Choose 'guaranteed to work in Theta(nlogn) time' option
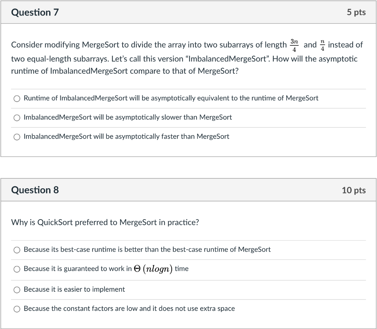The height and width of the screenshot is (329, 377). 17,269
